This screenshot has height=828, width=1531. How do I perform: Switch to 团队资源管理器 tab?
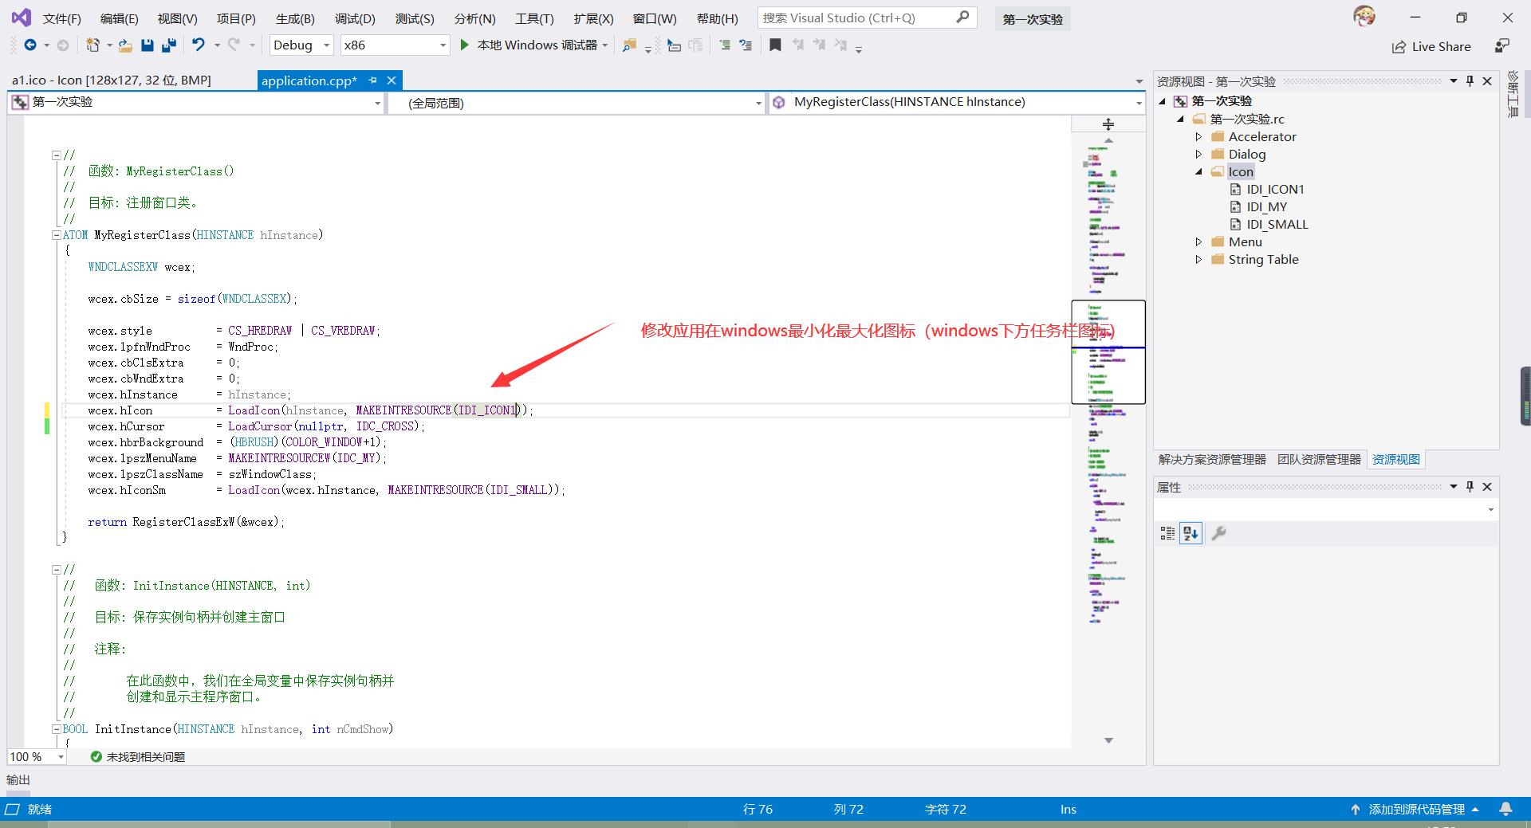(1319, 459)
